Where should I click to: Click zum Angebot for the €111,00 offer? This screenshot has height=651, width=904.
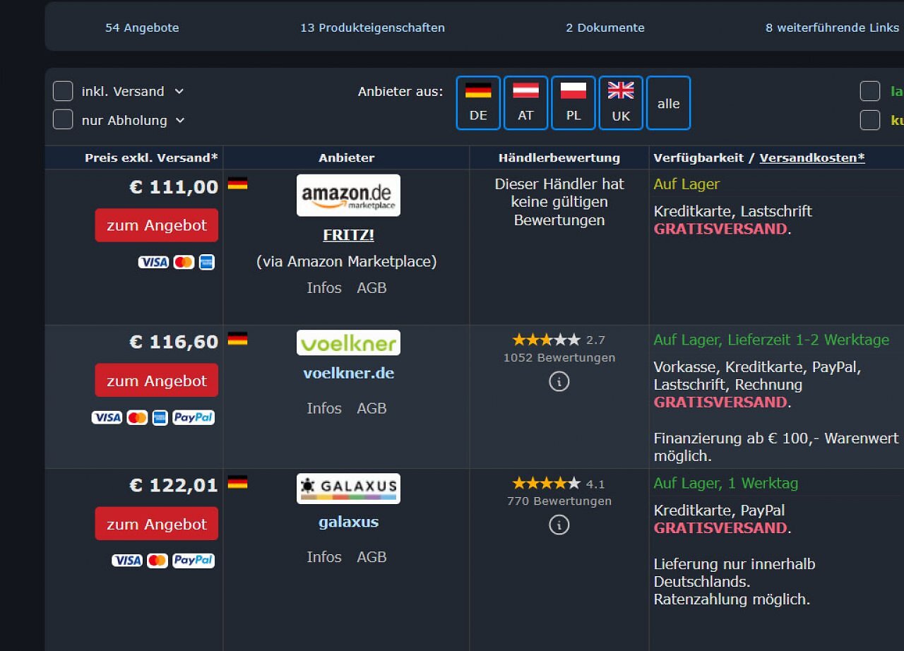[157, 225]
